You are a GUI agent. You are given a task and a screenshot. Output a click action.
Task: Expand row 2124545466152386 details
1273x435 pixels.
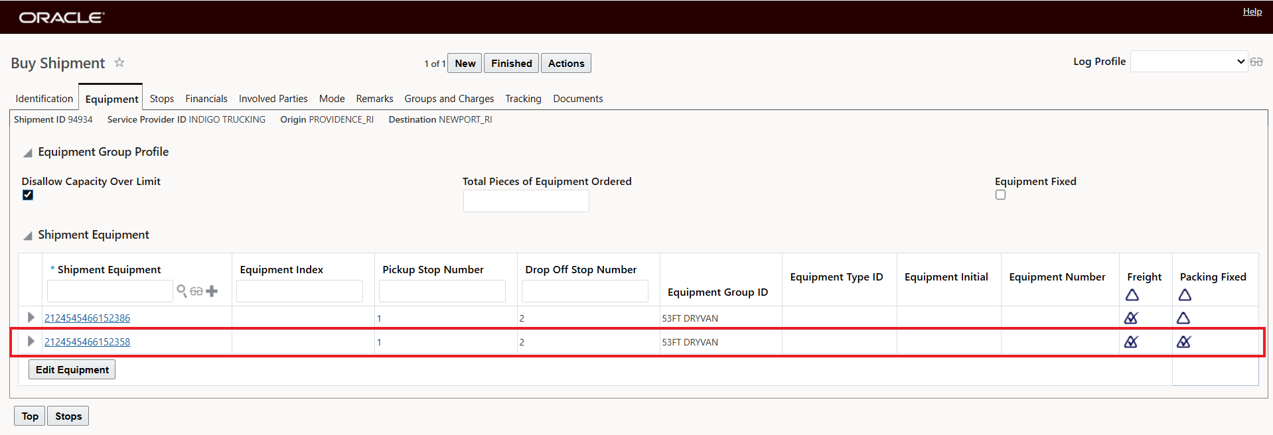tap(31, 318)
